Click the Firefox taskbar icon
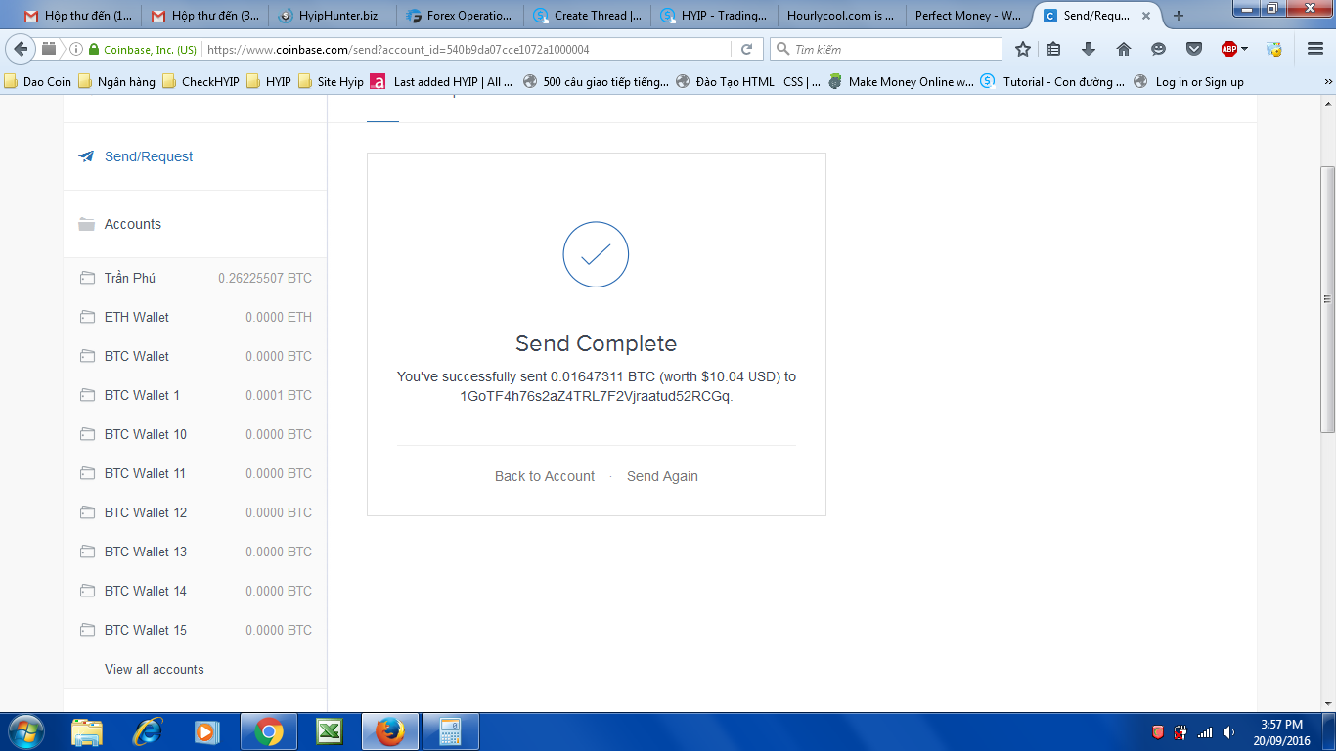This screenshot has height=751, width=1336. (390, 731)
